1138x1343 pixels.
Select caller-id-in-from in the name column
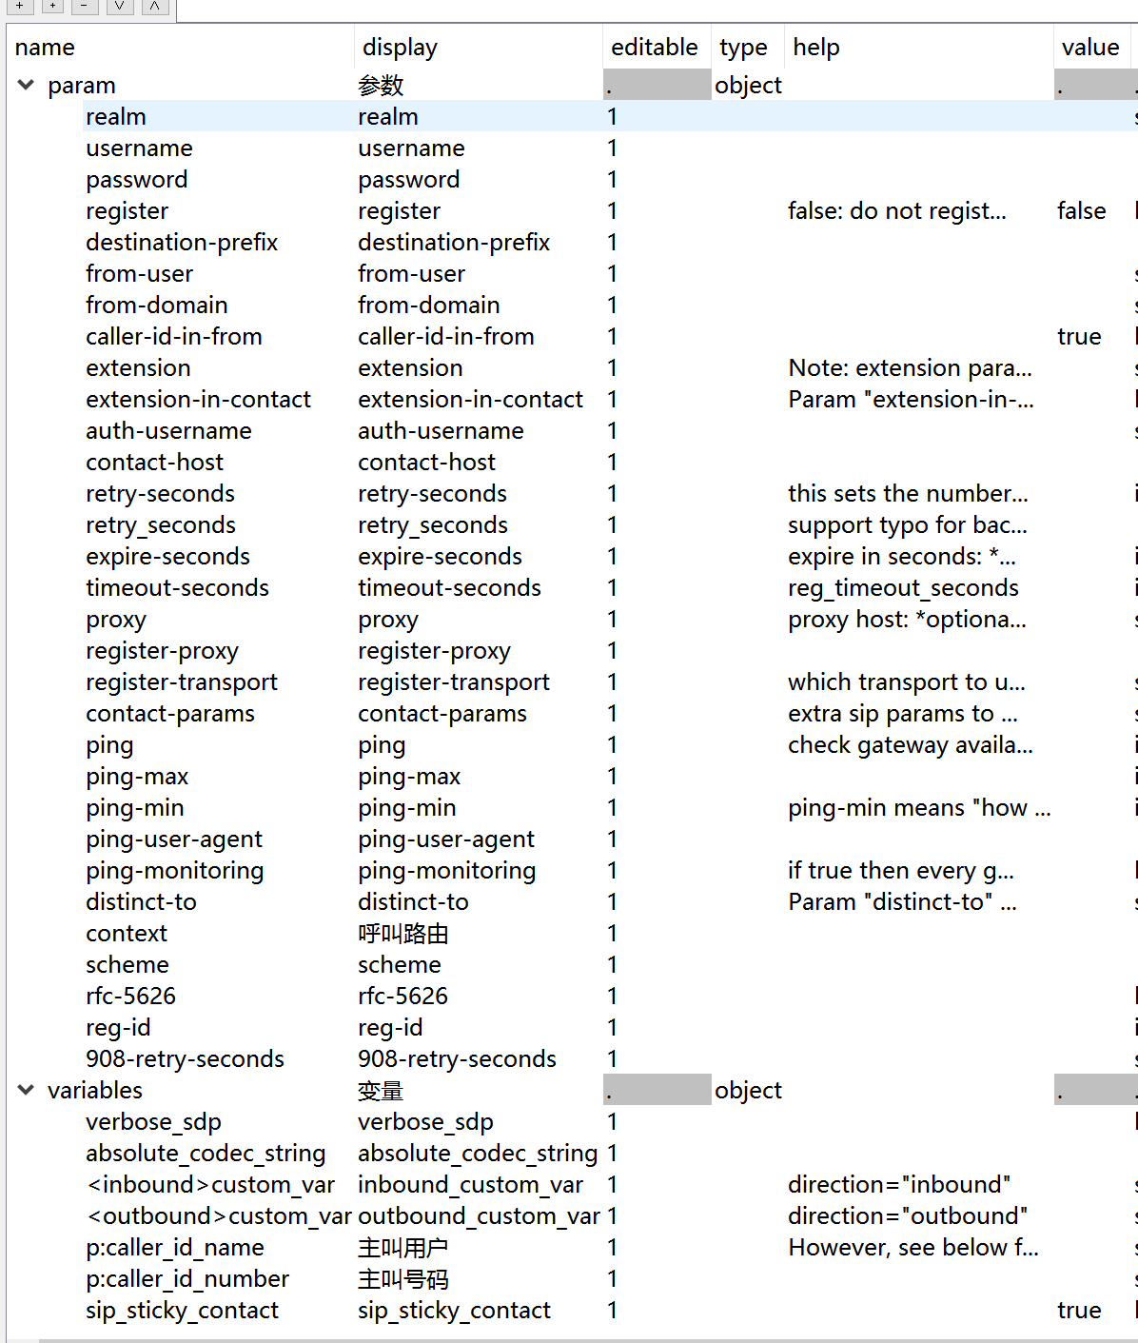(x=174, y=337)
